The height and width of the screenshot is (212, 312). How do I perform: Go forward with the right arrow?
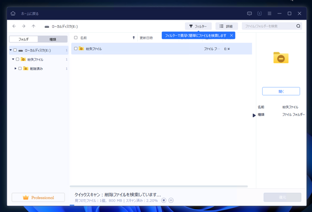24,26
